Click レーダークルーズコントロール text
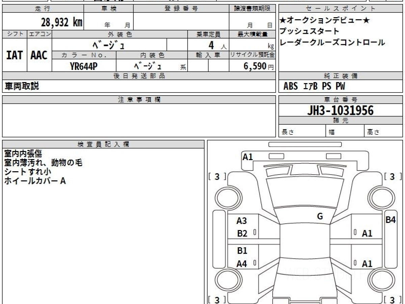This screenshot has height=304, width=405. point(332,43)
